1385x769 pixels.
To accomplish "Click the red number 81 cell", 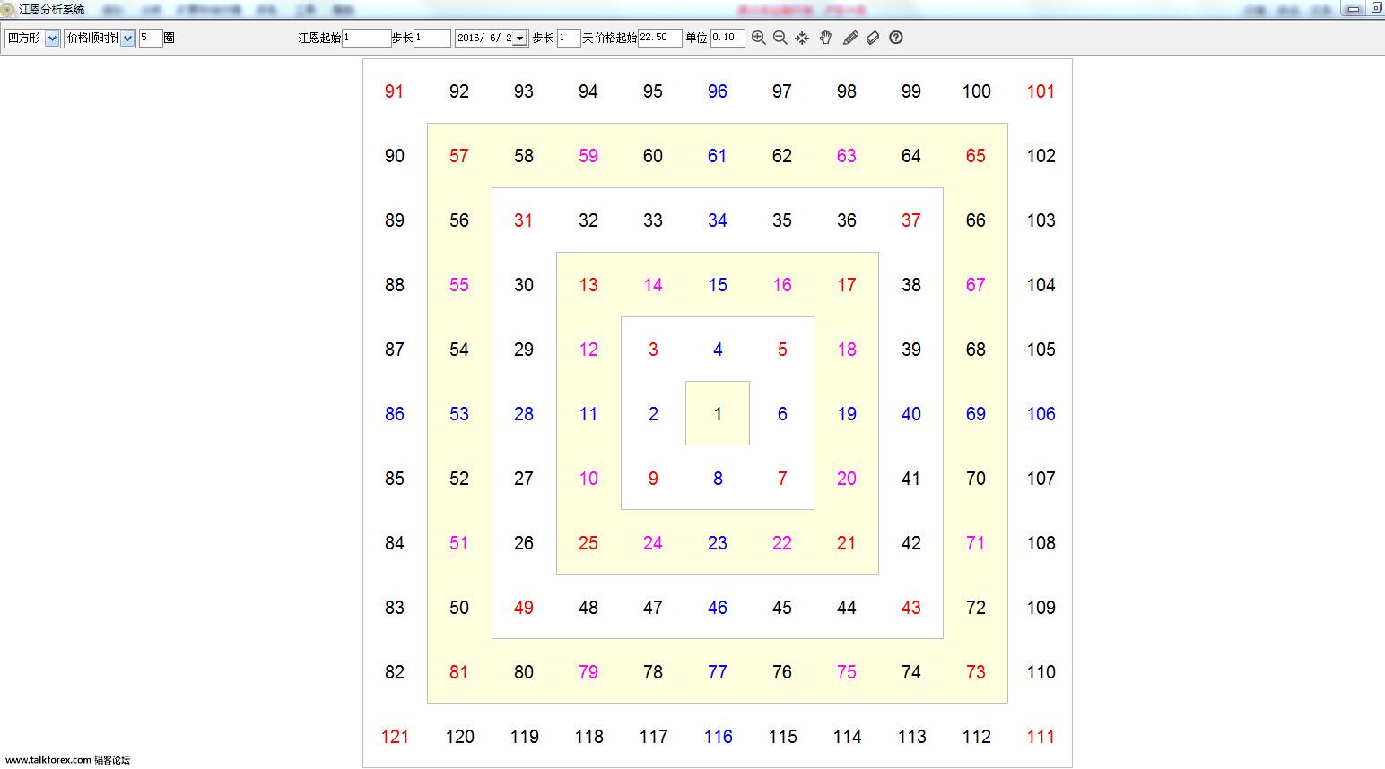I will click(x=459, y=672).
